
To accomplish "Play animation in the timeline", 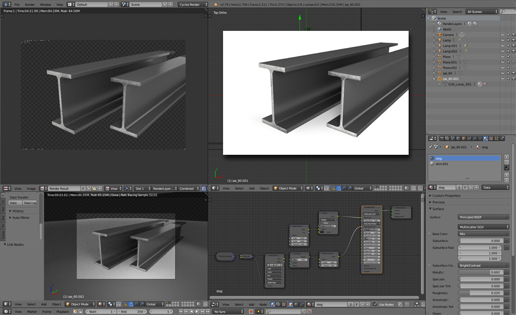I will tap(197, 311).
